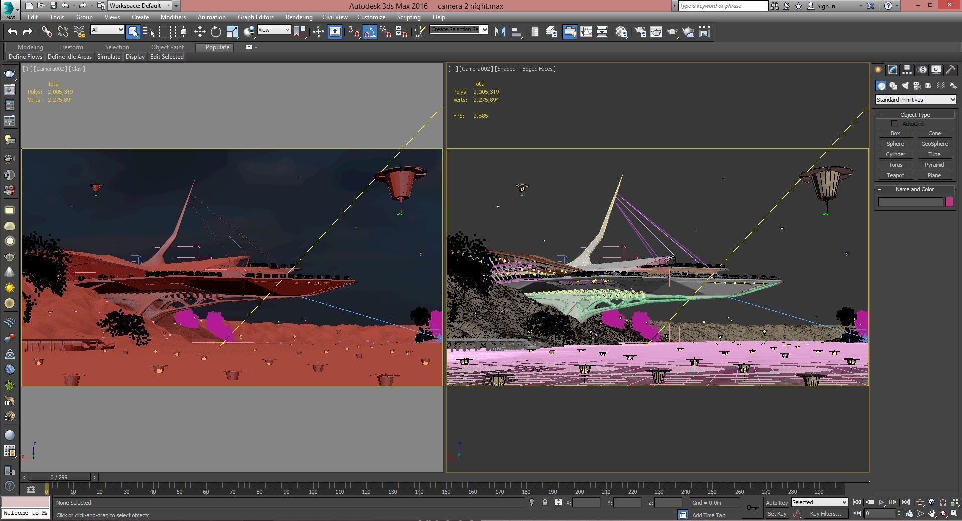
Task: Open the Workspace: Default dropdown
Action: click(140, 6)
